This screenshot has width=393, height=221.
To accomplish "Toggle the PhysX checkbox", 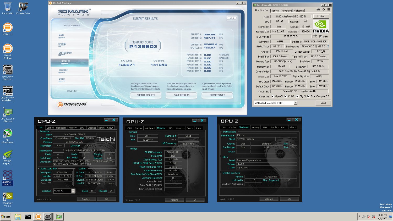I will pyautogui.click(x=297, y=96).
